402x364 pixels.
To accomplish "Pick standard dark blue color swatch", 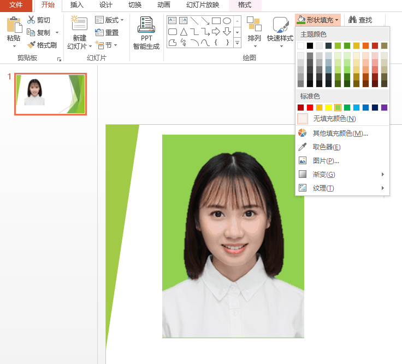I will pos(375,107).
